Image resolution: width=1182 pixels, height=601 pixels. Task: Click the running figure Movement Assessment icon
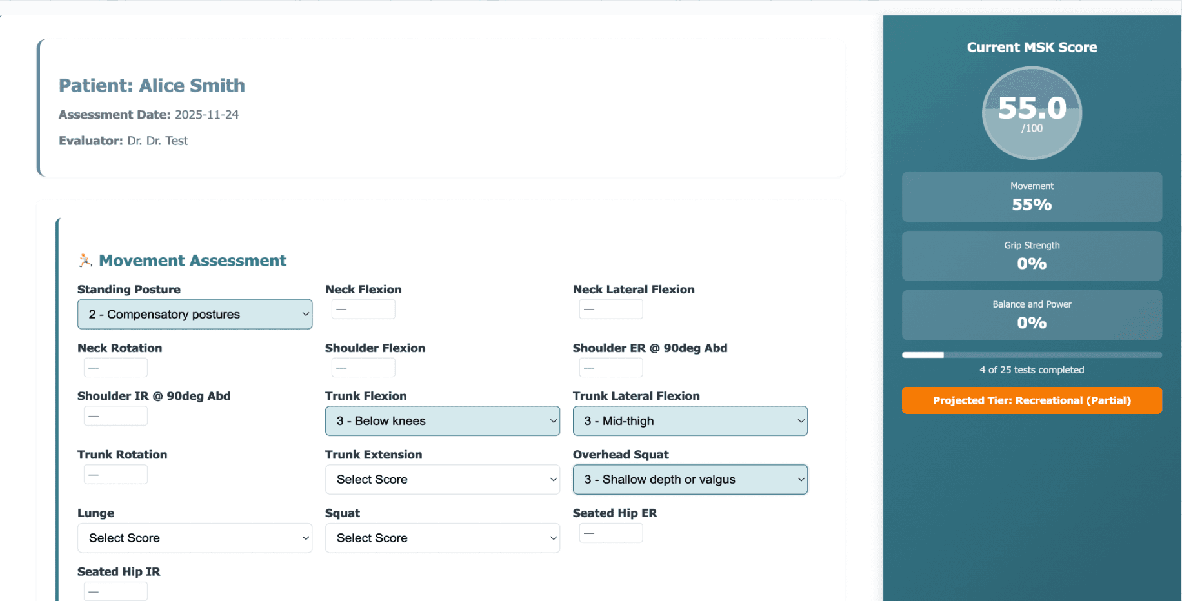point(85,261)
